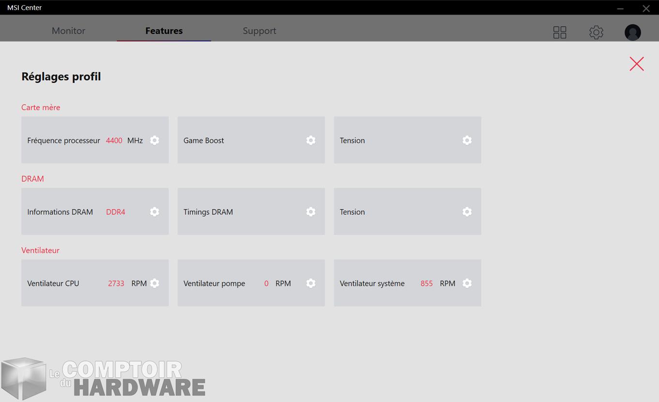Image resolution: width=659 pixels, height=402 pixels.
Task: Click gear icon for DRAM Tension
Action: [x=467, y=212]
